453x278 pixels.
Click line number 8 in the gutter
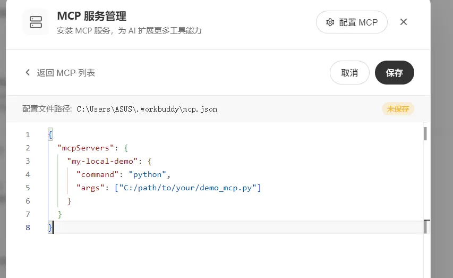pos(28,228)
